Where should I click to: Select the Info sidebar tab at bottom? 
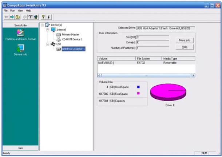[x=20, y=148]
